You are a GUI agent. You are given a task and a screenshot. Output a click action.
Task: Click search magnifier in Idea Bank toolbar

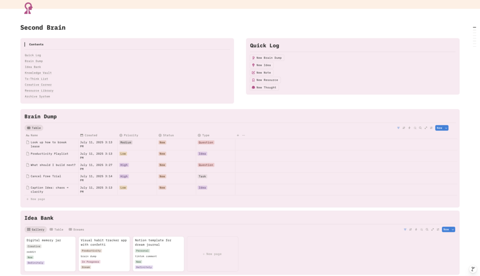click(x=427, y=230)
